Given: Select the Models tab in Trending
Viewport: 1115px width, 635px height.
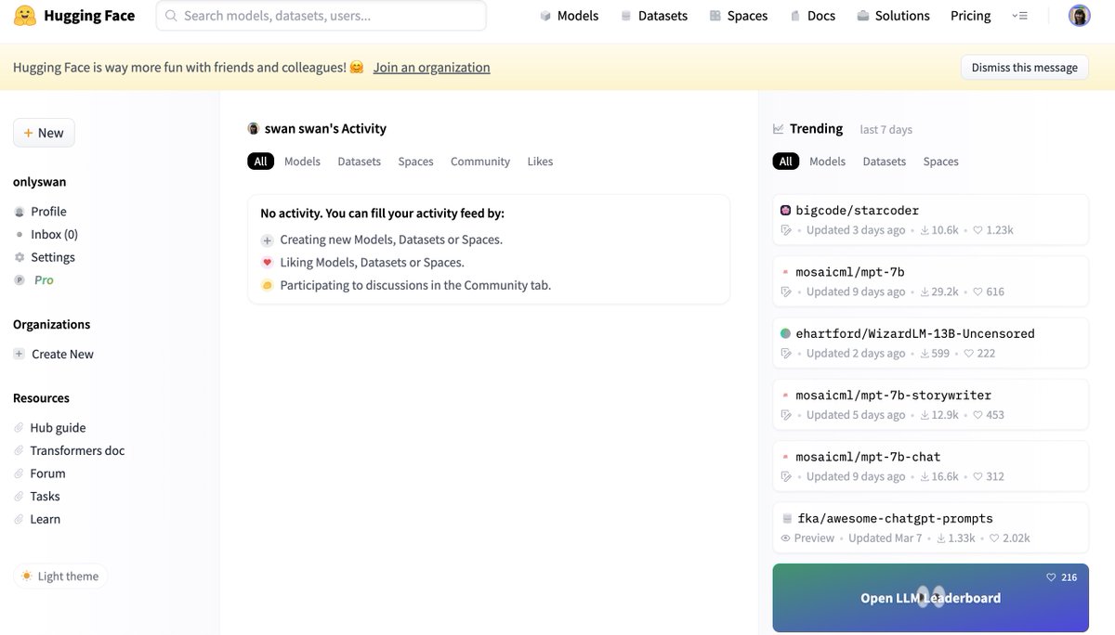Looking at the screenshot, I should (x=827, y=162).
